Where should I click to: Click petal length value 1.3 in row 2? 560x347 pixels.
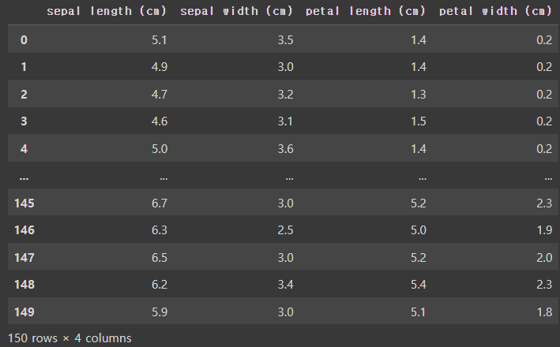point(418,95)
